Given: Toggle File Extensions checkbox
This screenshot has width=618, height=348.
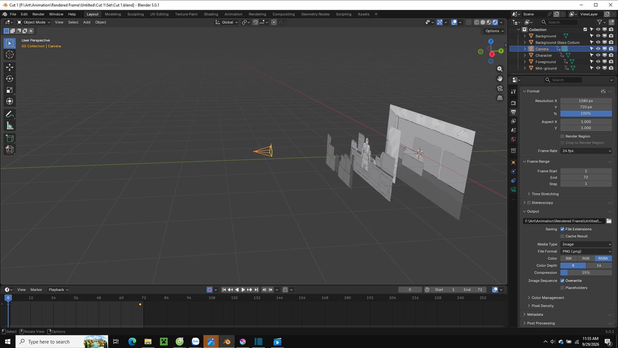Looking at the screenshot, I should [x=562, y=229].
